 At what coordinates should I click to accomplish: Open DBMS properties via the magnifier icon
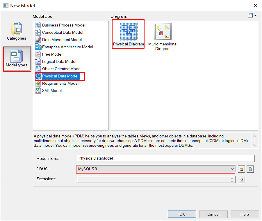tap(242, 179)
